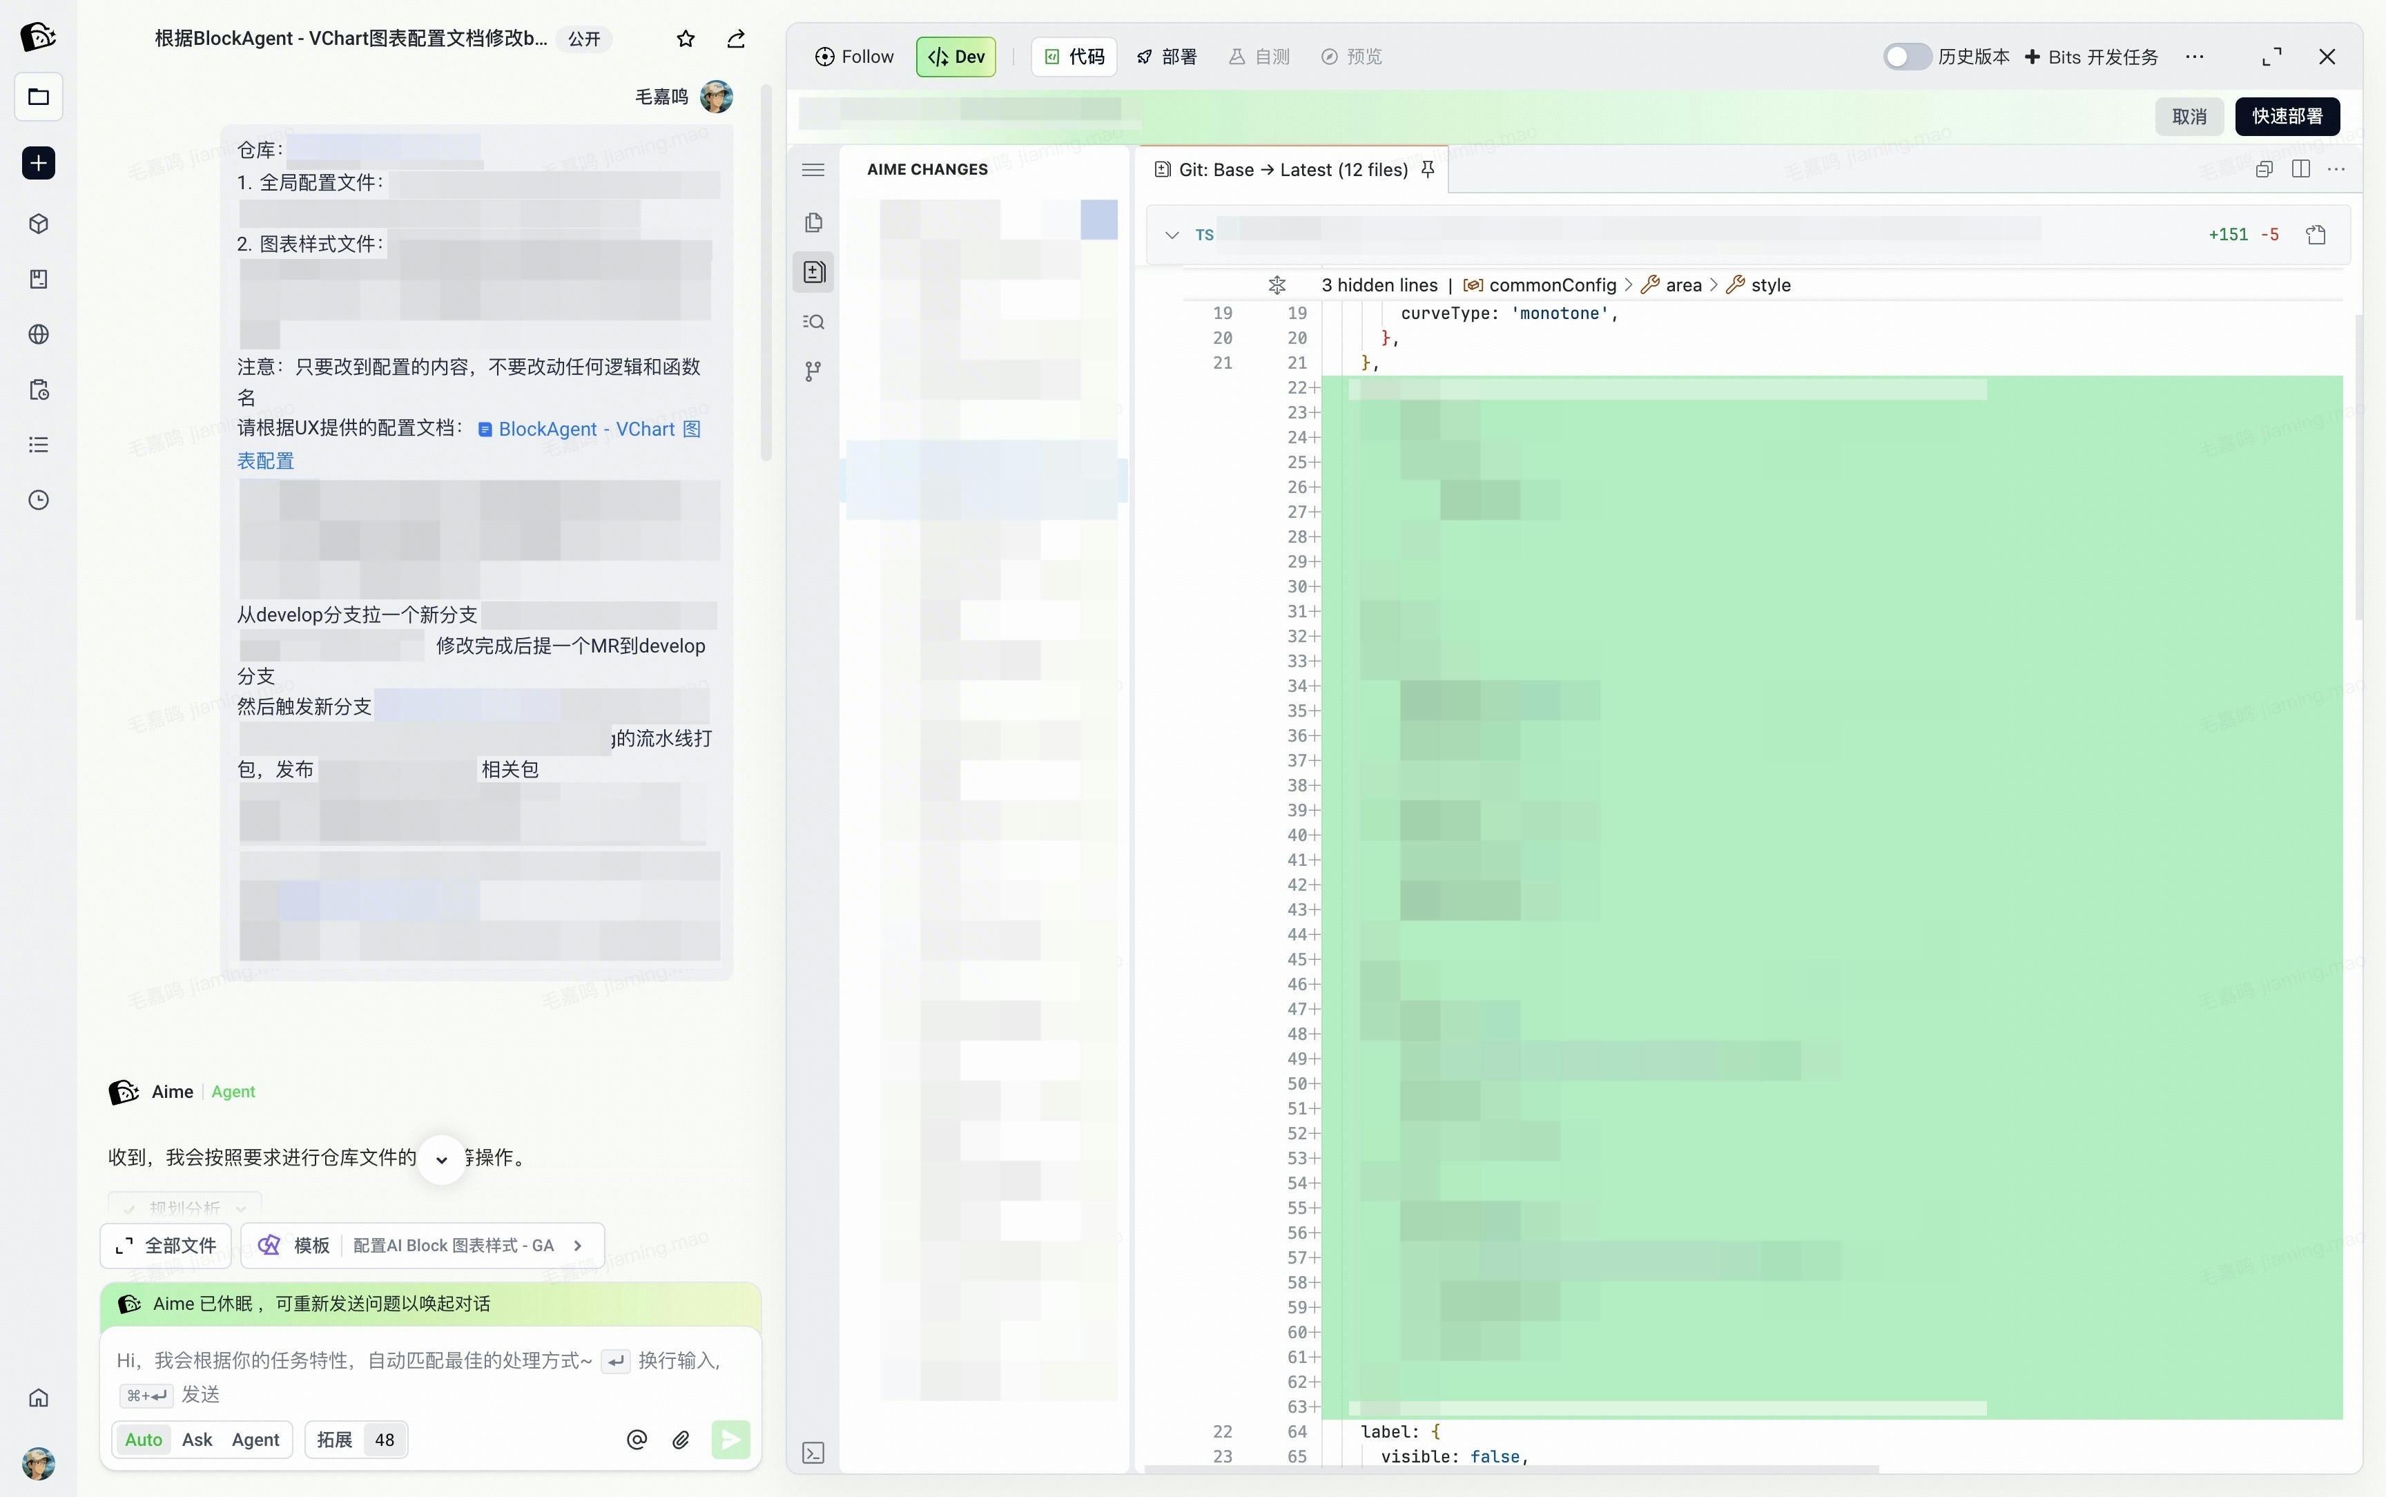The image size is (2386, 1497).
Task: Click Bits 开发任务 button
Action: click(2091, 57)
